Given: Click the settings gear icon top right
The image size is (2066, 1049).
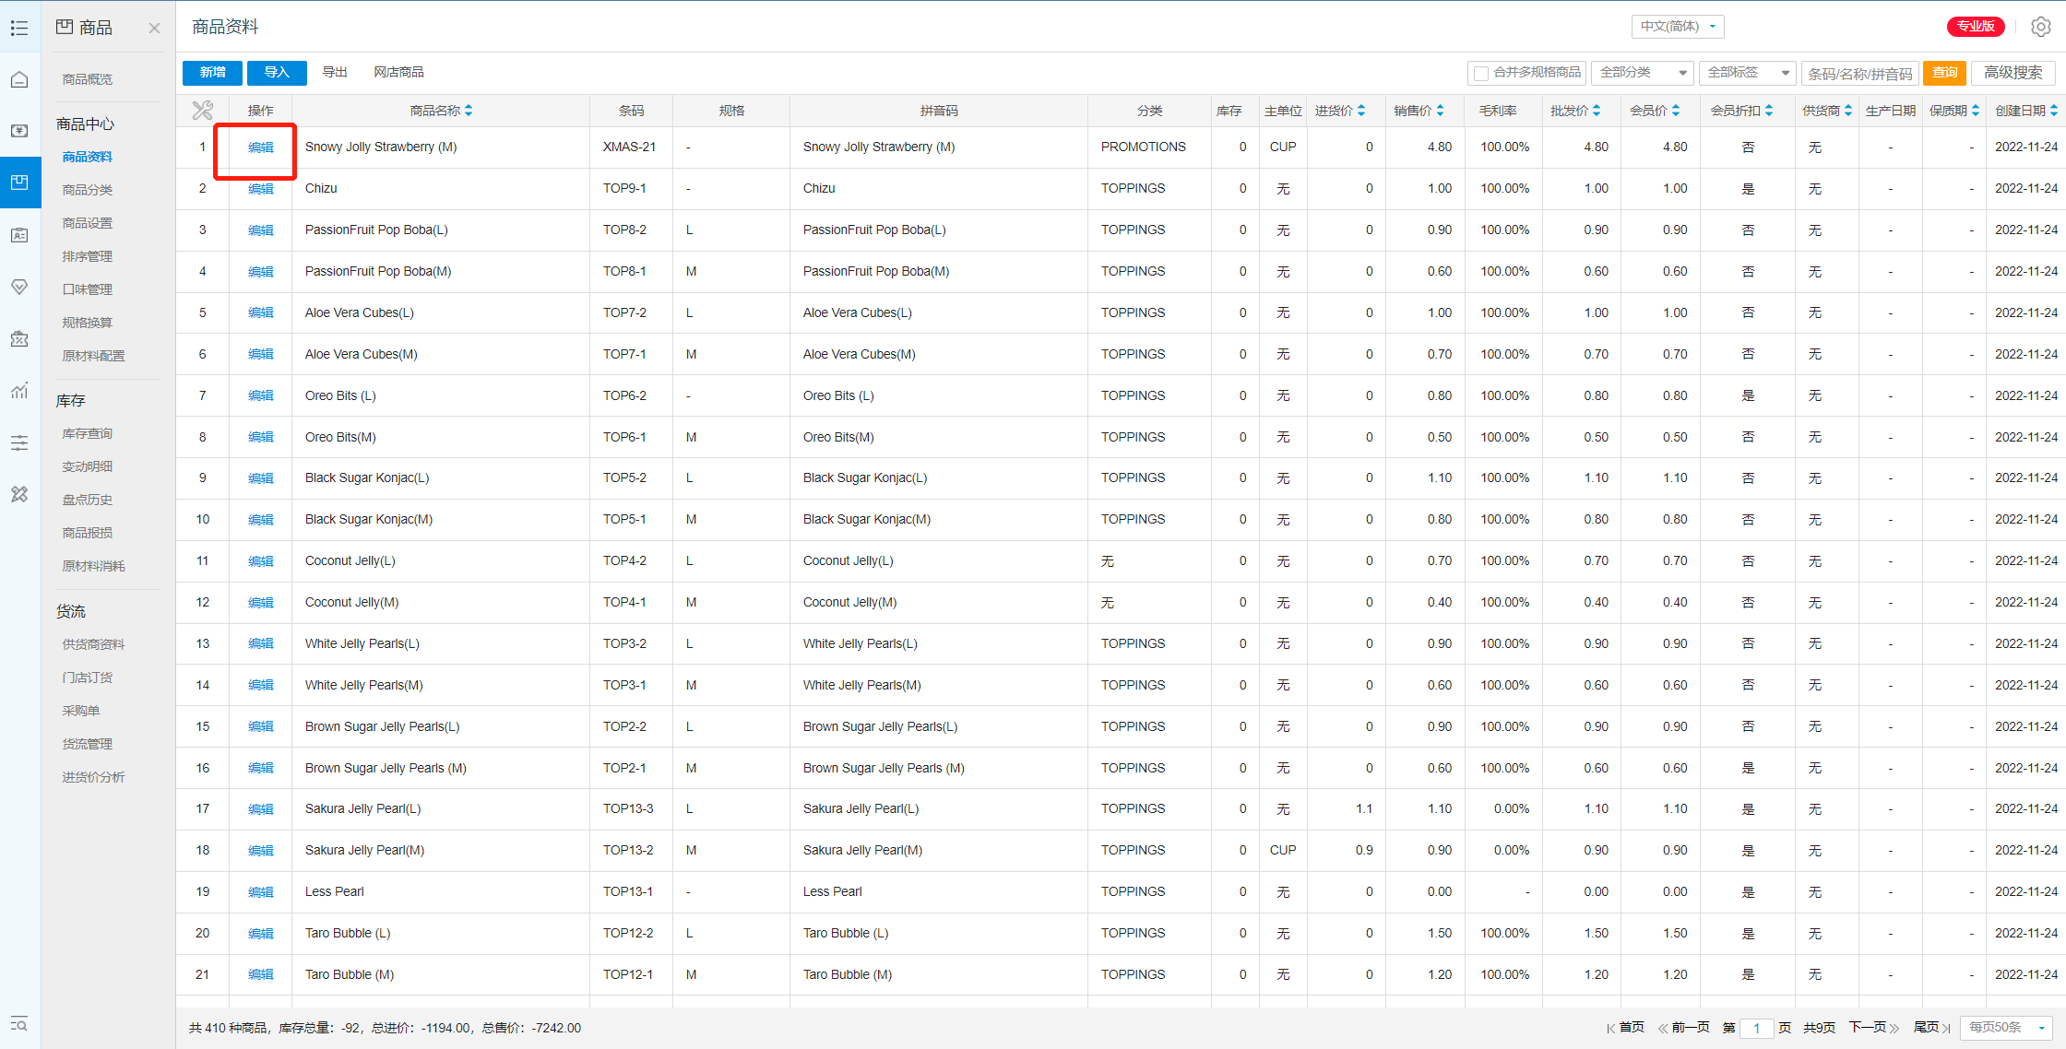Looking at the screenshot, I should [2040, 27].
